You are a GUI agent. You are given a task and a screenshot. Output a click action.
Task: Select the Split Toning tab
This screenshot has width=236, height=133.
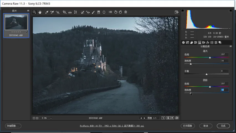[x=200, y=42]
